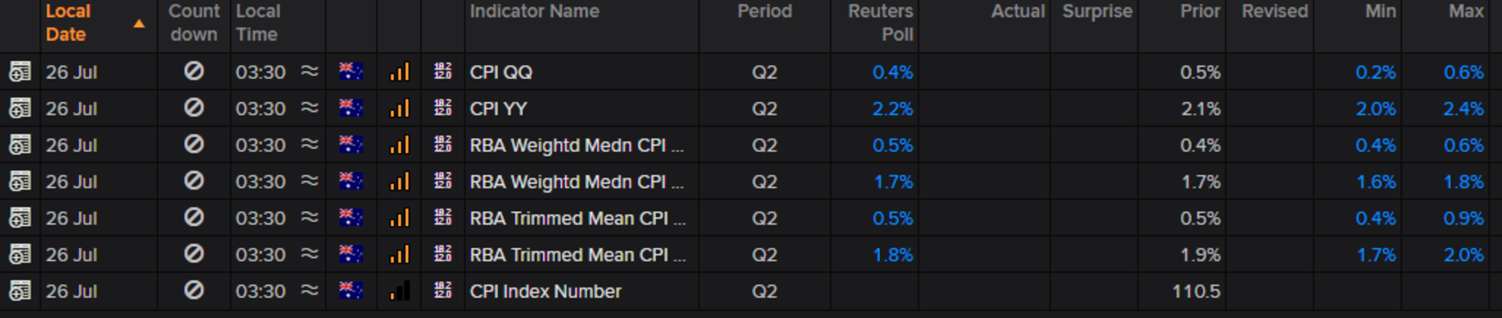The height and width of the screenshot is (318, 1502).
Task: Click importance bars icon for CPI QQ
Action: tap(400, 72)
